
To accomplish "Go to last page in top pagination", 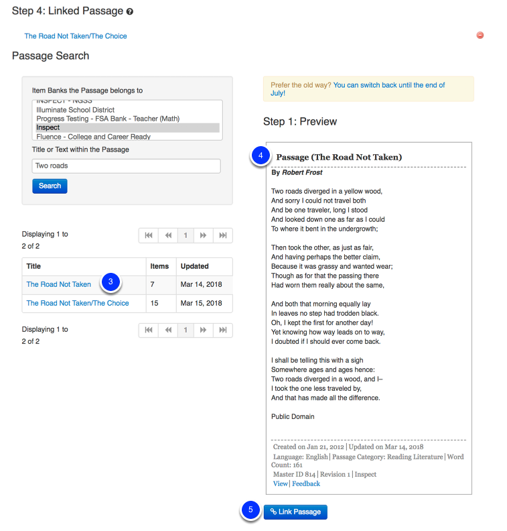I will (x=223, y=235).
